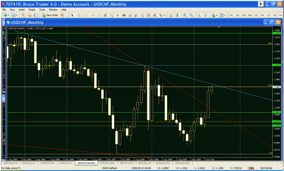
Task: Switch chart to candlesticks mode
Action: coord(177,15)
